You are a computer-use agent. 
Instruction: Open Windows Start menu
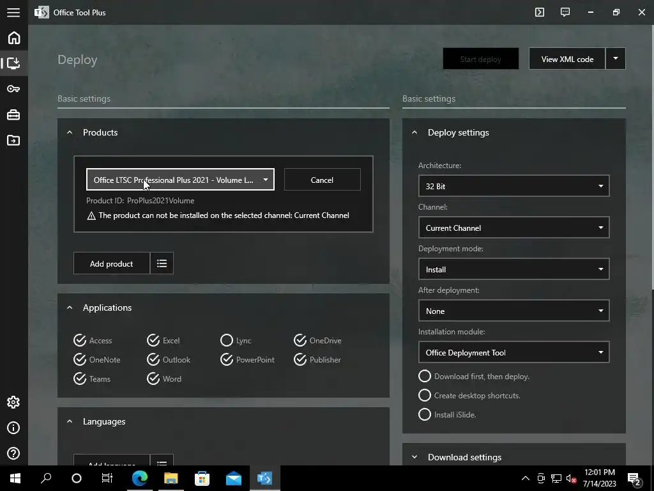[15, 478]
